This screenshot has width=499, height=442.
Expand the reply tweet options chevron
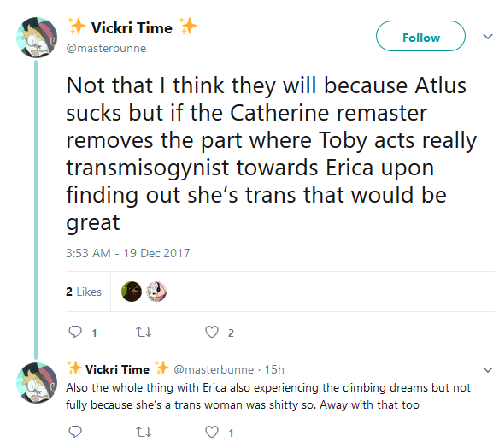coord(488,370)
